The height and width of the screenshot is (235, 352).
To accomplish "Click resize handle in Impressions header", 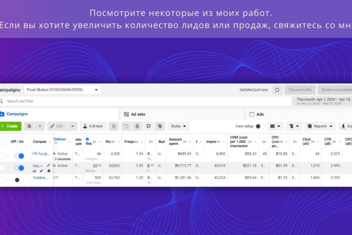I will (219, 141).
